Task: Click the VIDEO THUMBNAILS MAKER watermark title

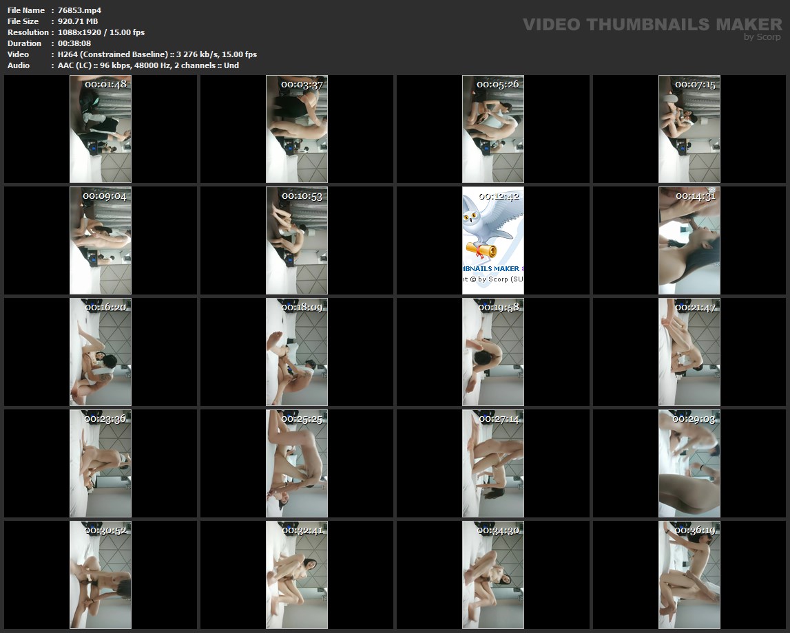Action: [652, 24]
